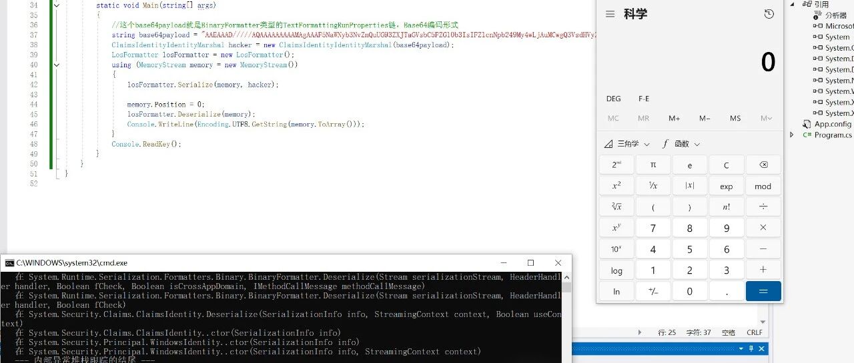This screenshot has width=854, height=363.
Task: Click the exp button
Action: (x=727, y=186)
